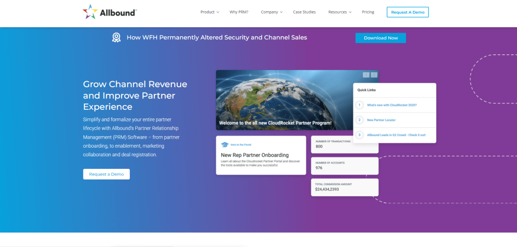
Task: Click the Download Now button
Action: (x=381, y=38)
